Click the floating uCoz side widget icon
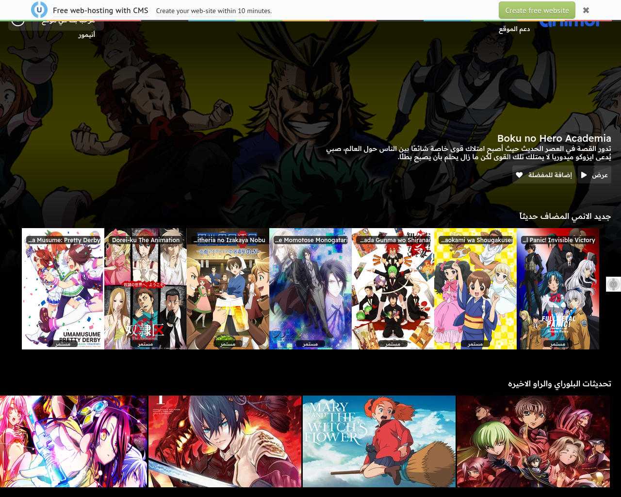 point(613,284)
